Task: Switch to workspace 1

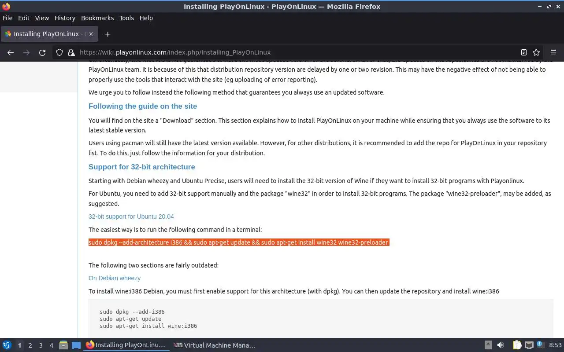Action: click(19, 345)
